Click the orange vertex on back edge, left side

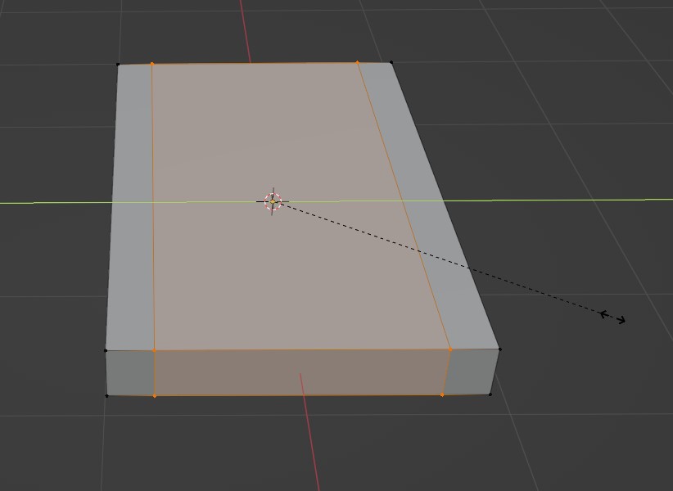(152, 63)
